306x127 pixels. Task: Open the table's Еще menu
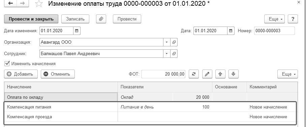click(x=287, y=74)
